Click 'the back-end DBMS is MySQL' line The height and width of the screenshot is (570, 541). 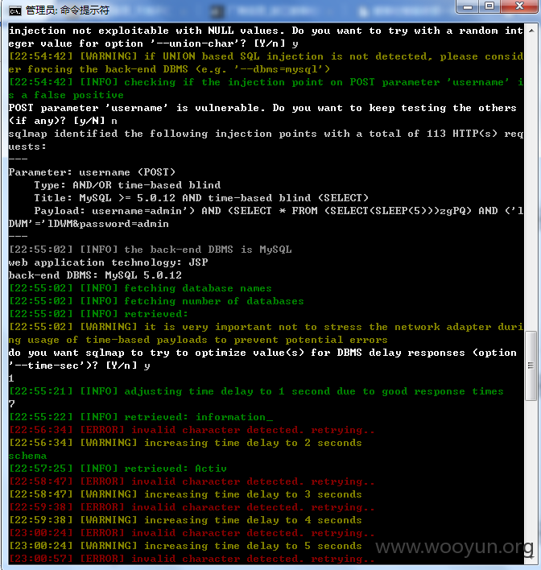[151, 250]
